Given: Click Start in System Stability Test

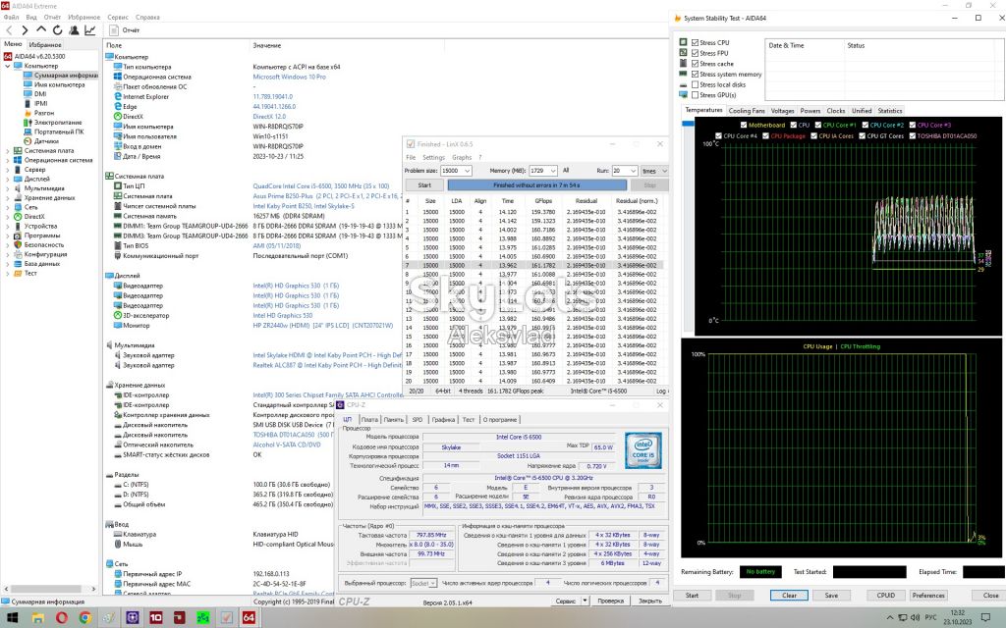Looking at the screenshot, I should tap(692, 596).
